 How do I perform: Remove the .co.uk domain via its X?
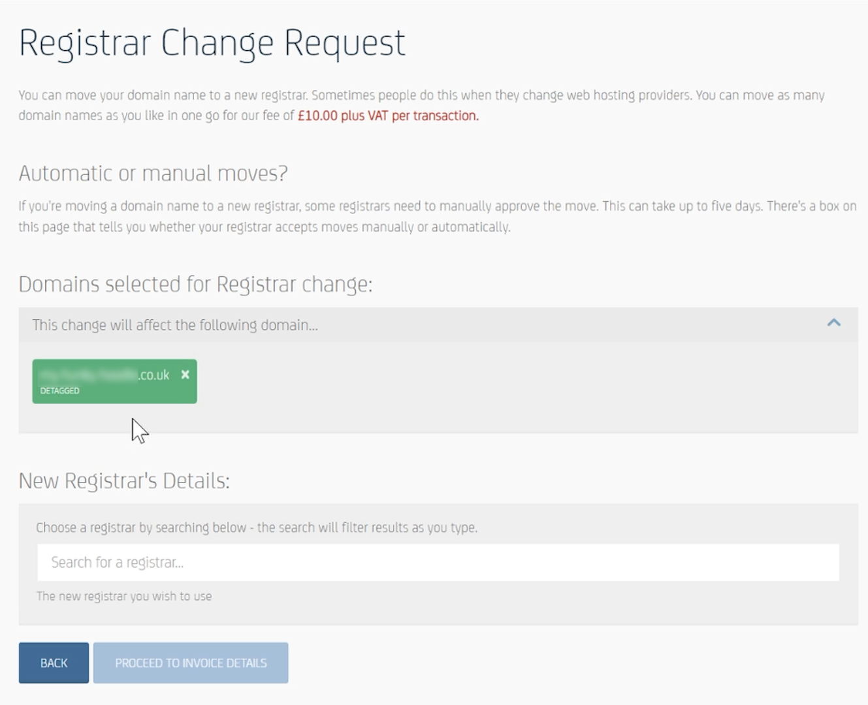click(185, 375)
